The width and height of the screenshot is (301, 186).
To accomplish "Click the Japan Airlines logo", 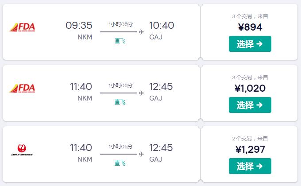I will tap(22, 150).
